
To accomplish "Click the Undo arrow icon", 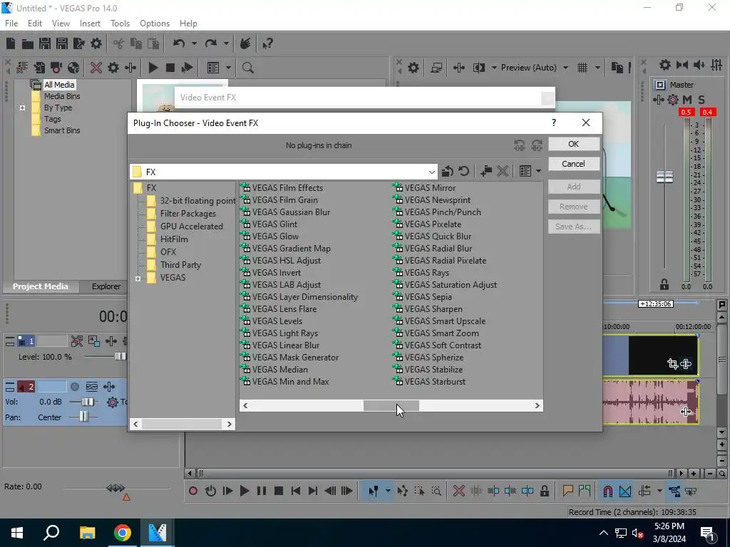I will [x=179, y=43].
